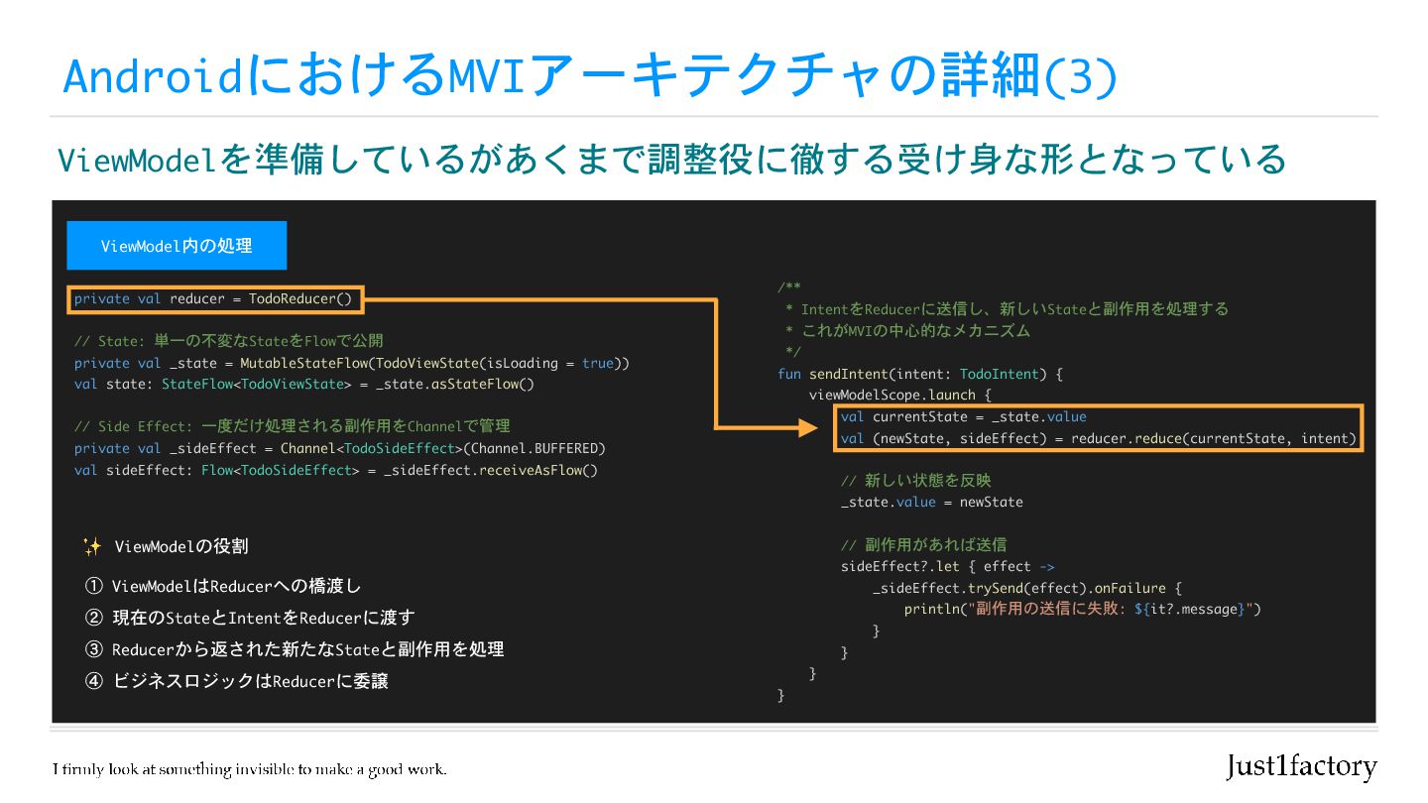
Task: Click the private val _sideEffect Channel line
Action: 340,448
